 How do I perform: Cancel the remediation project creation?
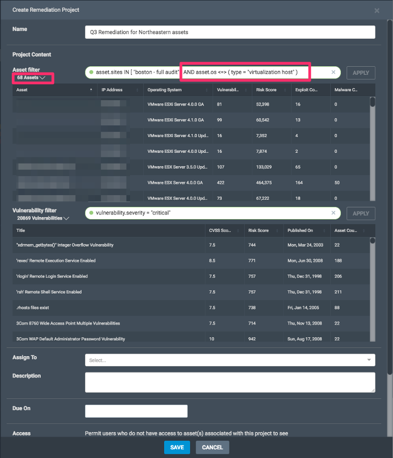click(212, 447)
